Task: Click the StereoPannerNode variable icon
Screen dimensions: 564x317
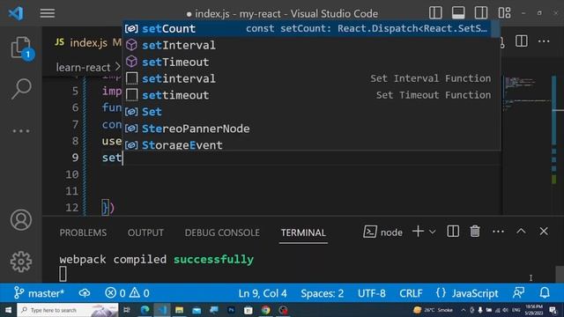Action: tap(131, 129)
